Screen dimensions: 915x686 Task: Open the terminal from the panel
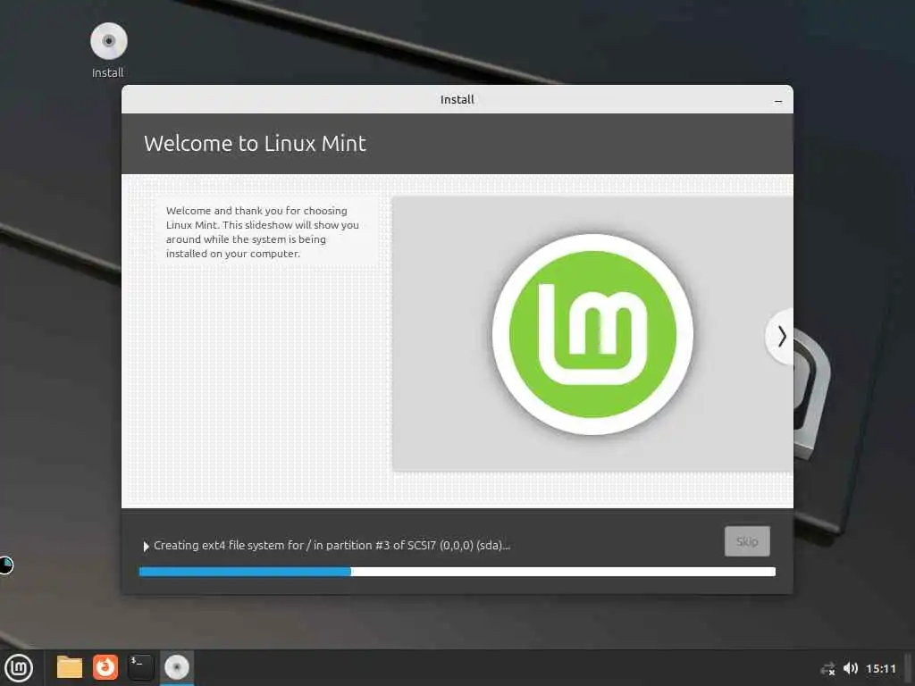140,667
